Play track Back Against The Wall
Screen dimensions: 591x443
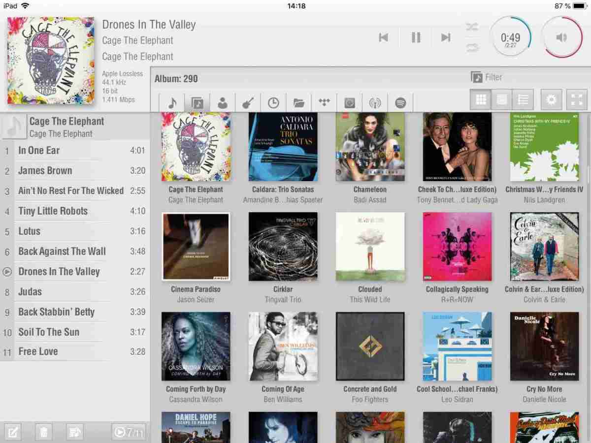pos(75,252)
